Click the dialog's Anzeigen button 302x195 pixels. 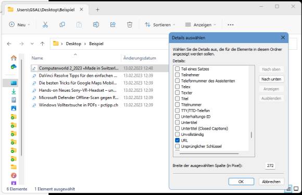271,89
